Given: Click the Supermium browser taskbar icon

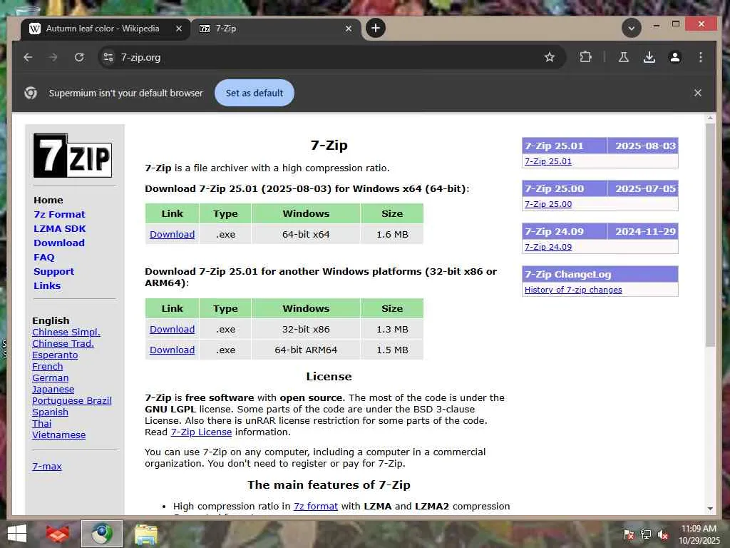Looking at the screenshot, I should coord(101,534).
